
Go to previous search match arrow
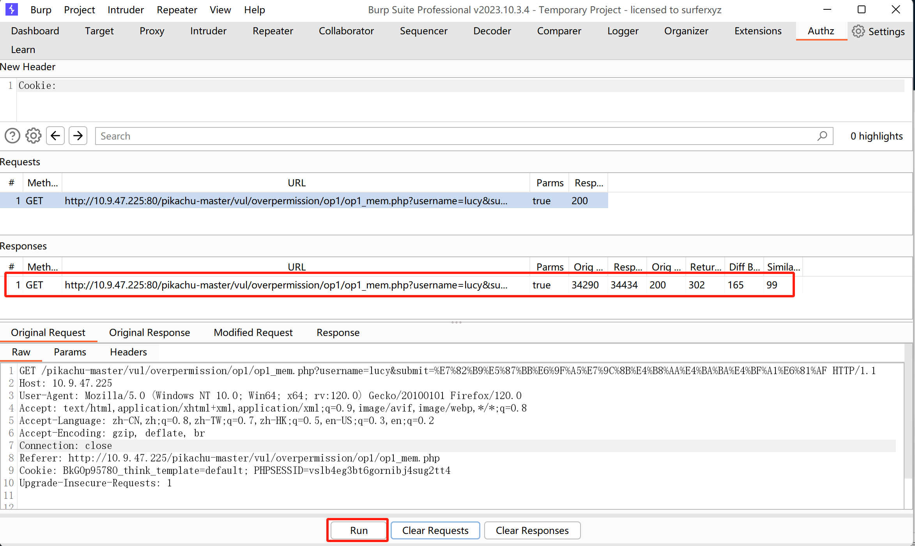[55, 136]
